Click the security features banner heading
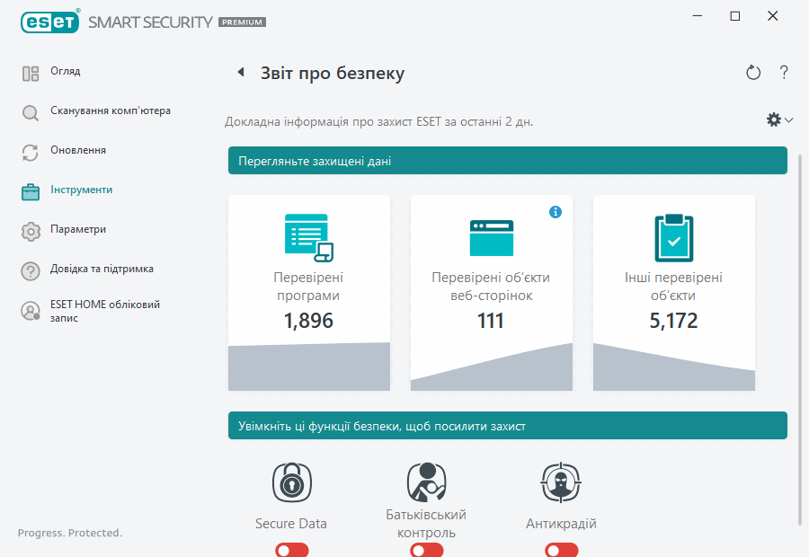This screenshot has height=557, width=809. pos(506,425)
